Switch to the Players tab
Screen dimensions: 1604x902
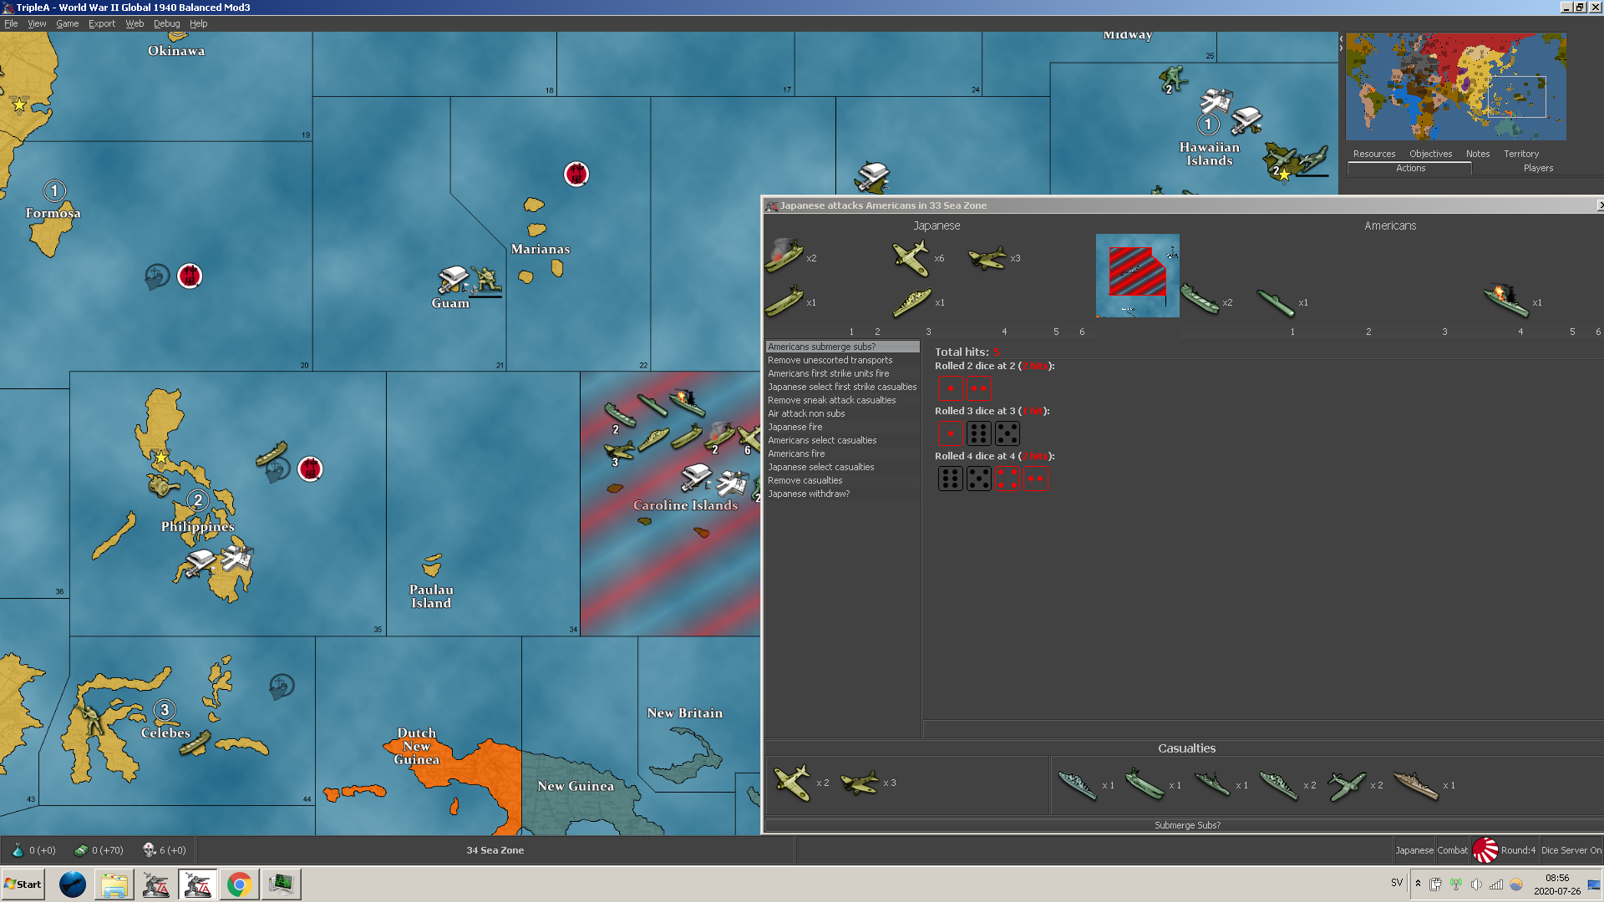(x=1537, y=168)
